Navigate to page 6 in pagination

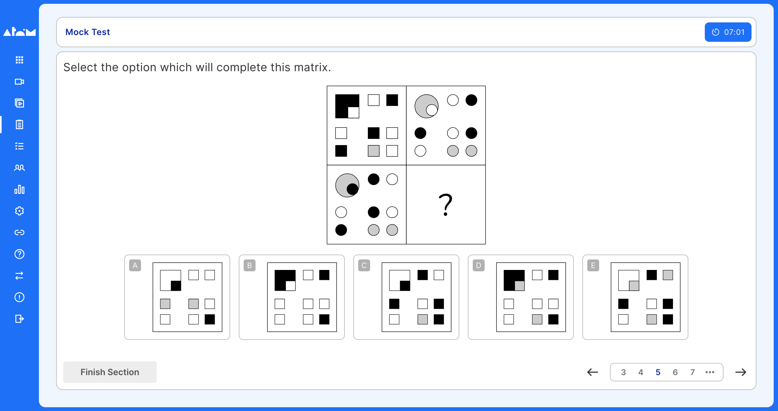tap(675, 372)
